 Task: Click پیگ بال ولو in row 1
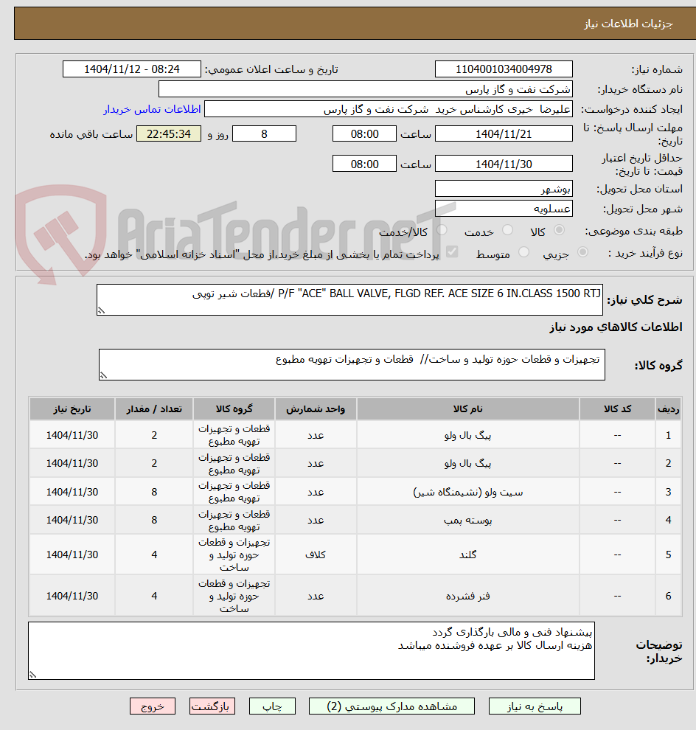(x=468, y=435)
